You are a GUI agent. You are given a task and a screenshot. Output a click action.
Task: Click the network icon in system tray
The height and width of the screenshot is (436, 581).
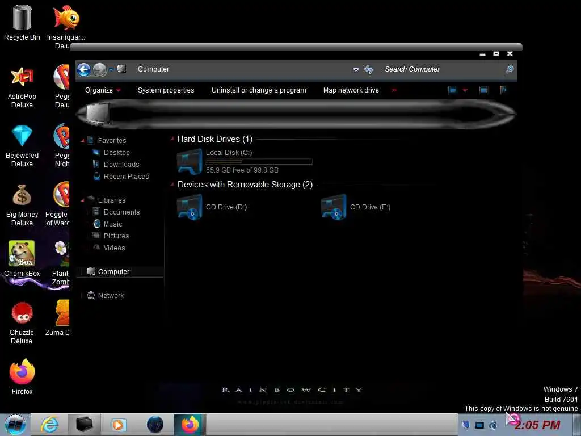(479, 425)
